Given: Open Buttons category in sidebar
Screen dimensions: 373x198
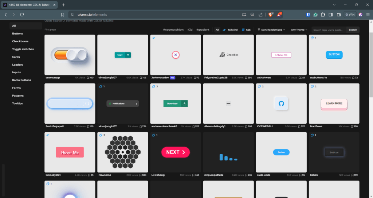Looking at the screenshot, I should [x=17, y=34].
